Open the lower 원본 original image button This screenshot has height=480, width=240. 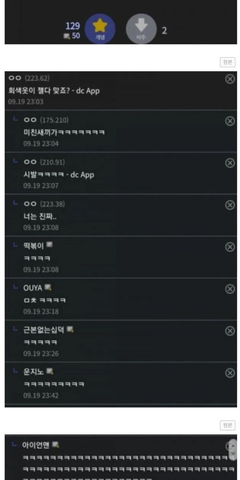click(x=228, y=425)
